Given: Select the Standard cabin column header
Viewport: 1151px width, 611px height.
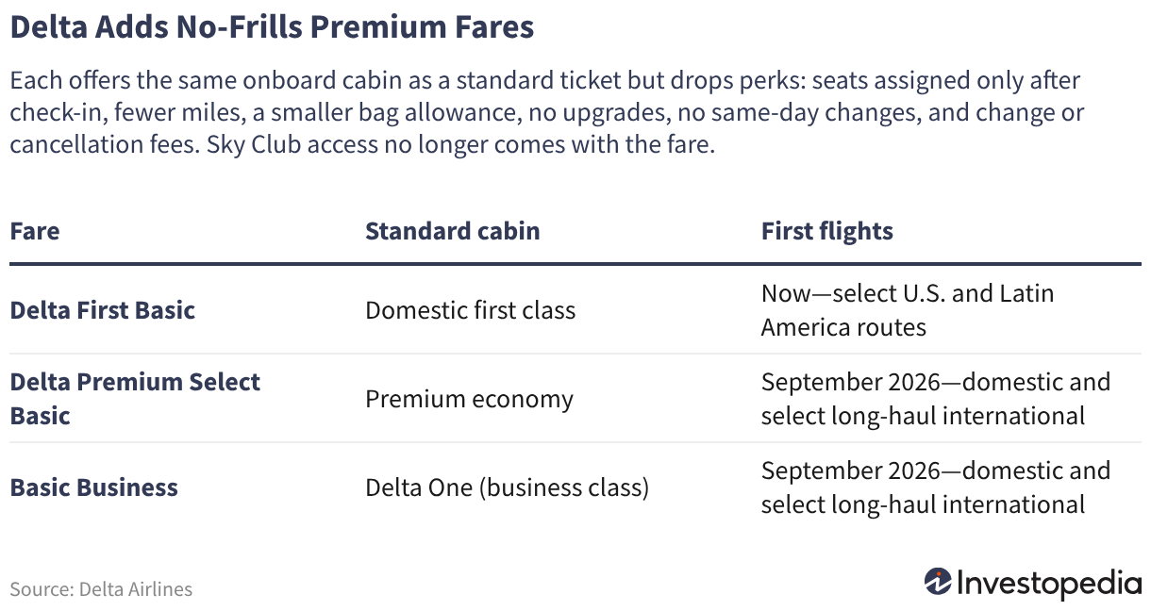Looking at the screenshot, I should (x=453, y=232).
